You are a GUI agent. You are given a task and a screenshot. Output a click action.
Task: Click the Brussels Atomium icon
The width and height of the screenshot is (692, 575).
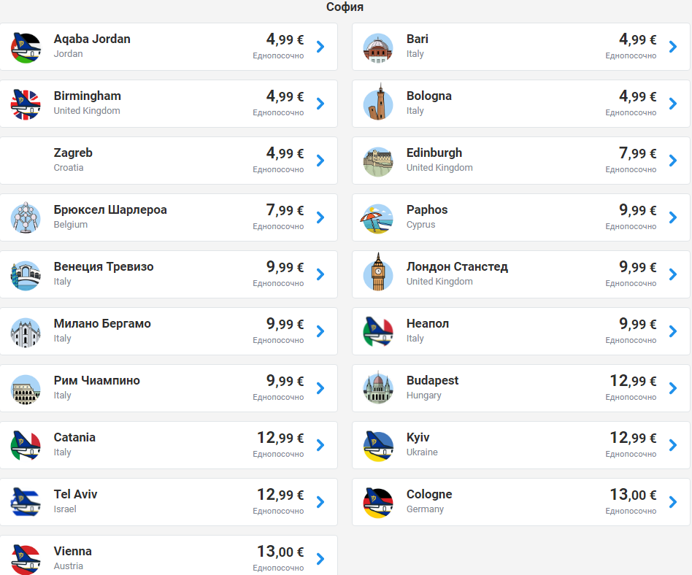[x=26, y=218]
